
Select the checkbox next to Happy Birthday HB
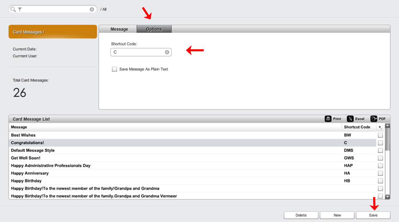tap(380, 181)
